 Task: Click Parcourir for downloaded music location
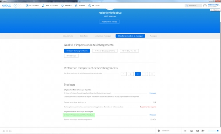153,115
